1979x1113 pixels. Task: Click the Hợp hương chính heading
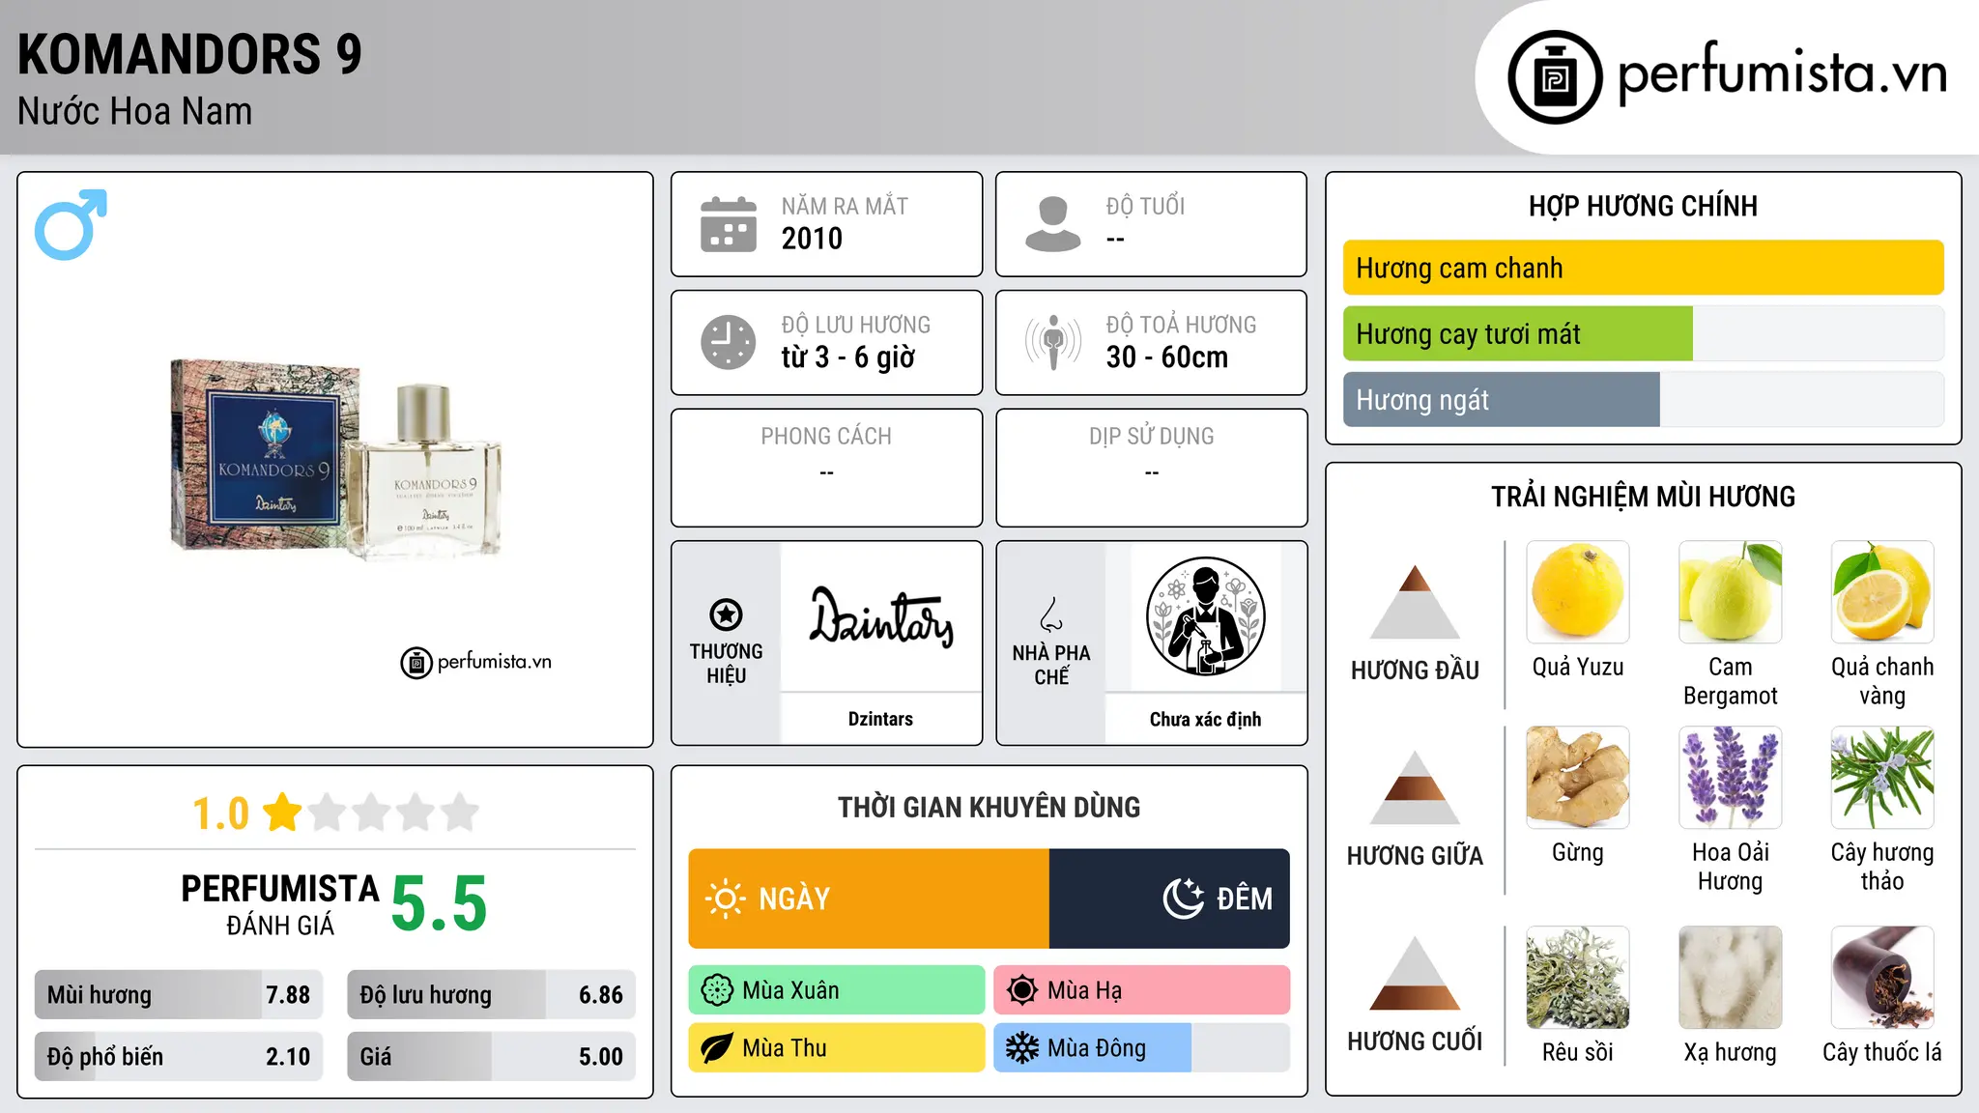[x=1643, y=206]
